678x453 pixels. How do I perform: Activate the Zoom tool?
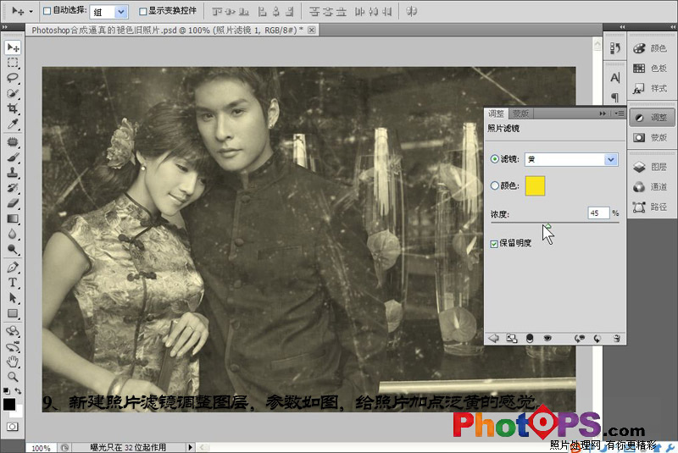[x=13, y=377]
